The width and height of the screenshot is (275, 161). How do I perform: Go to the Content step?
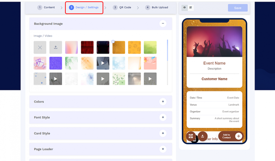coord(46,7)
